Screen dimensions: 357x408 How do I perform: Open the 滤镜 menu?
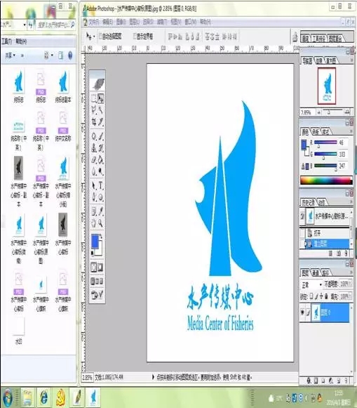click(x=162, y=22)
